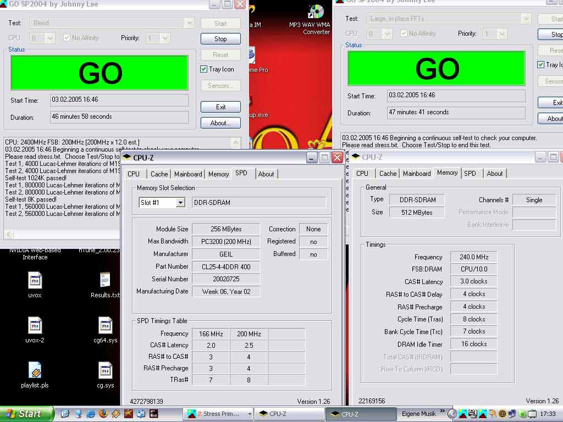The width and height of the screenshot is (563, 422).
Task: Click the GEIL manufacturer value
Action: pyautogui.click(x=226, y=254)
